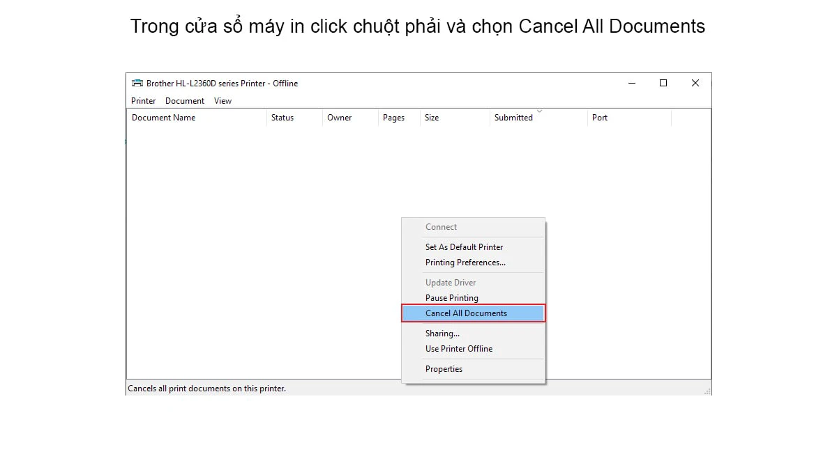Click the Update Driver entry
837x470 pixels.
[x=473, y=283]
